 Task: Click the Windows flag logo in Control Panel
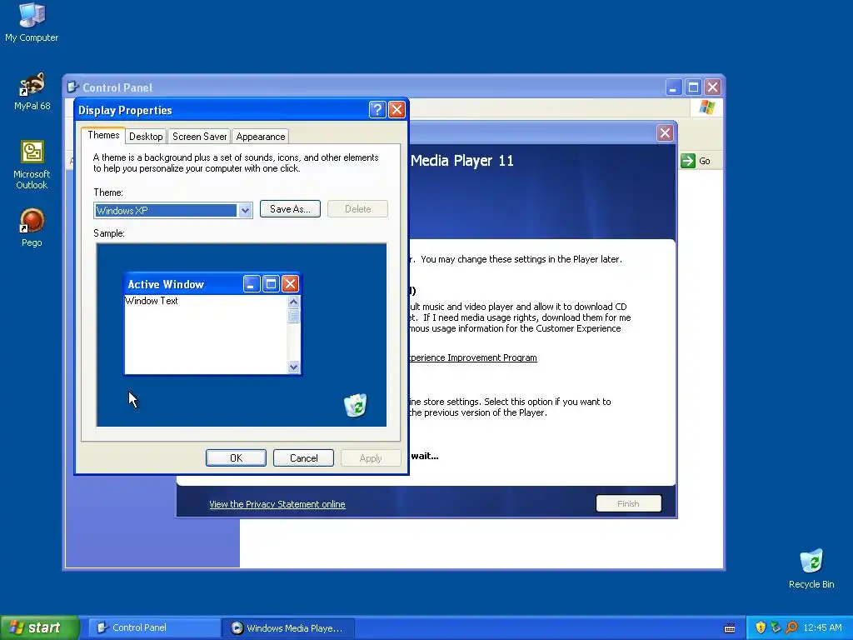(x=707, y=107)
